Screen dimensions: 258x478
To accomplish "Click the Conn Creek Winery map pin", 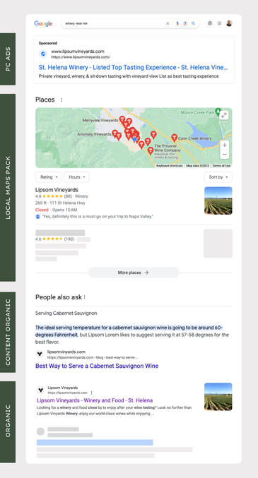I will [174, 138].
